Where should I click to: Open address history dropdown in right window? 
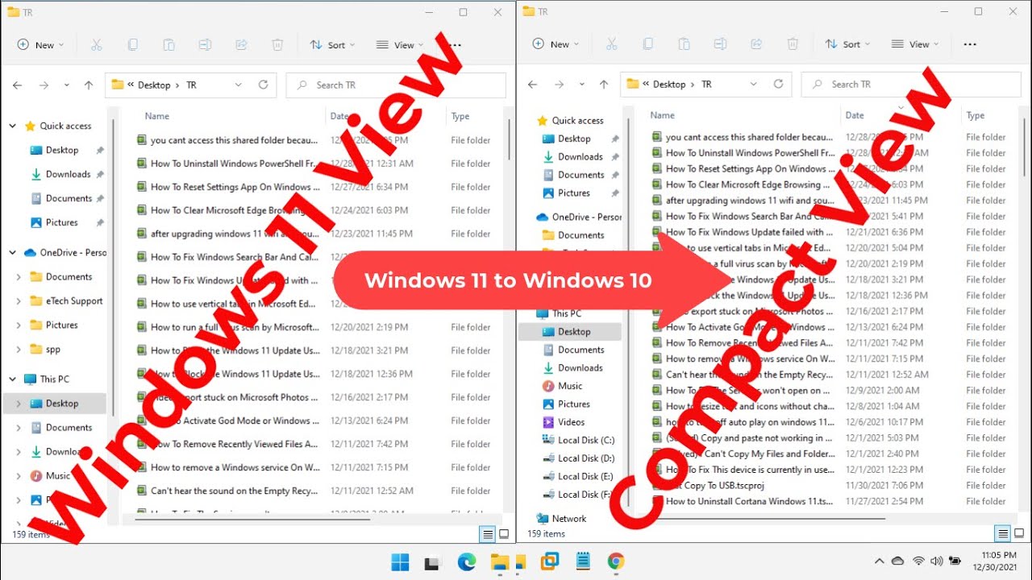[x=754, y=84]
